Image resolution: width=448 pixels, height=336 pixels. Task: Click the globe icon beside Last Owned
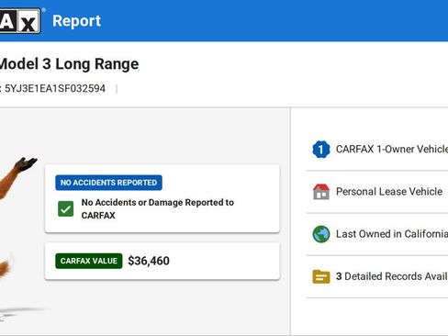tap(321, 234)
